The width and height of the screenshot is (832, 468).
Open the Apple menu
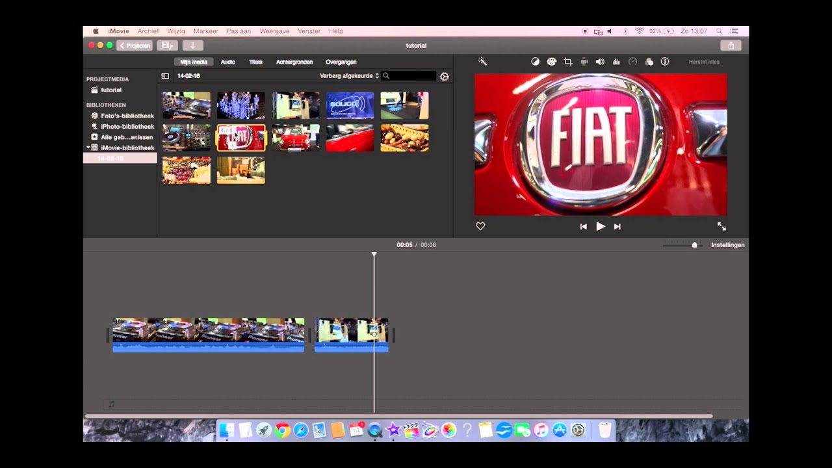(96, 31)
